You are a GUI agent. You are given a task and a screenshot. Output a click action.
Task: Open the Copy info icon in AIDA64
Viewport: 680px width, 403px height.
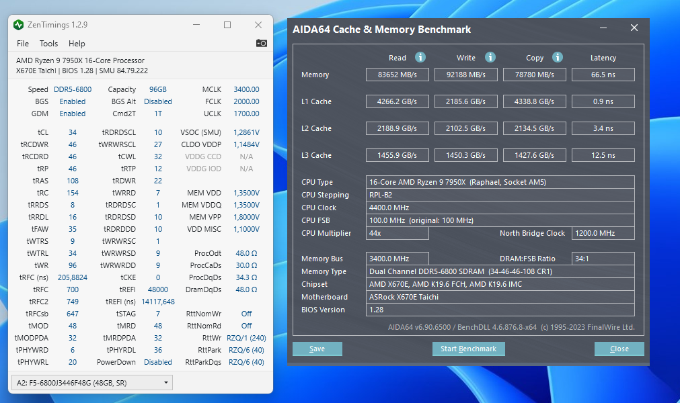pos(558,57)
